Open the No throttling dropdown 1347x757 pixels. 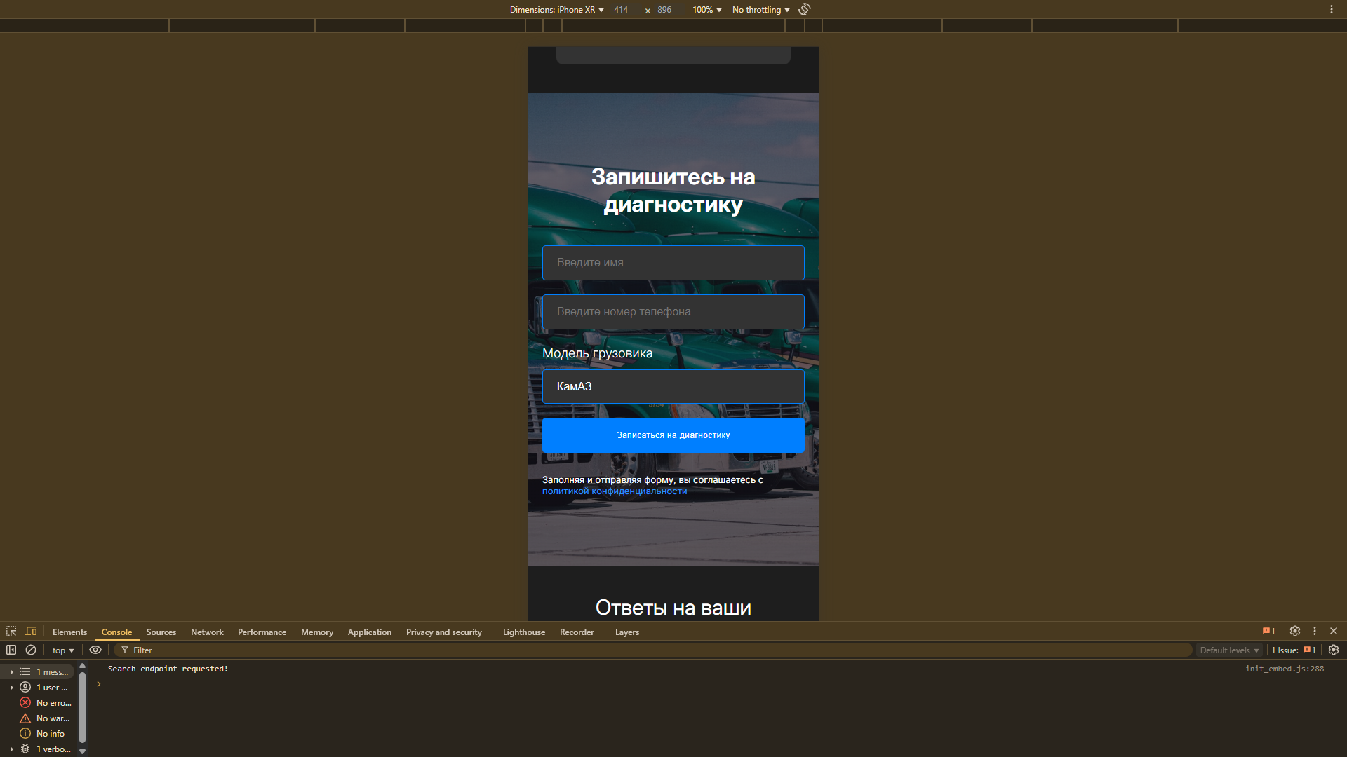[x=761, y=10]
